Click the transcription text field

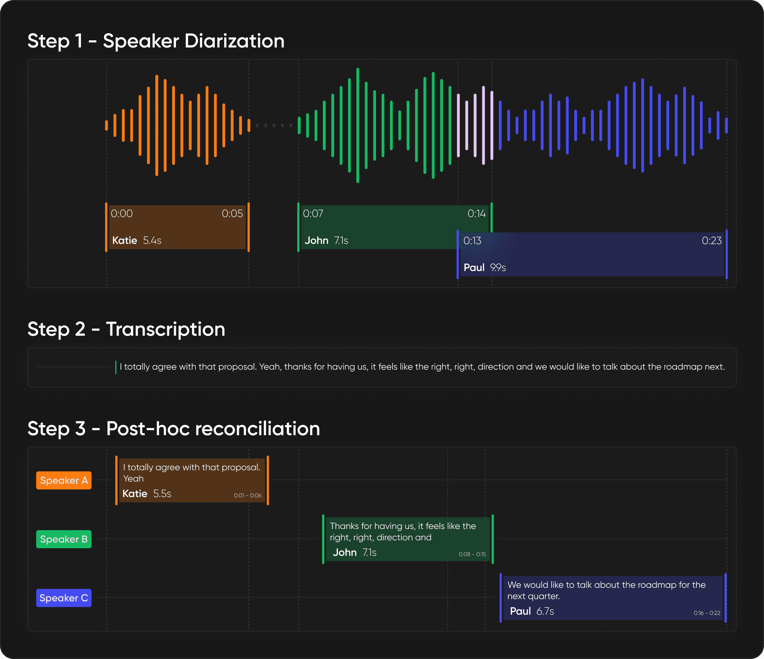422,367
